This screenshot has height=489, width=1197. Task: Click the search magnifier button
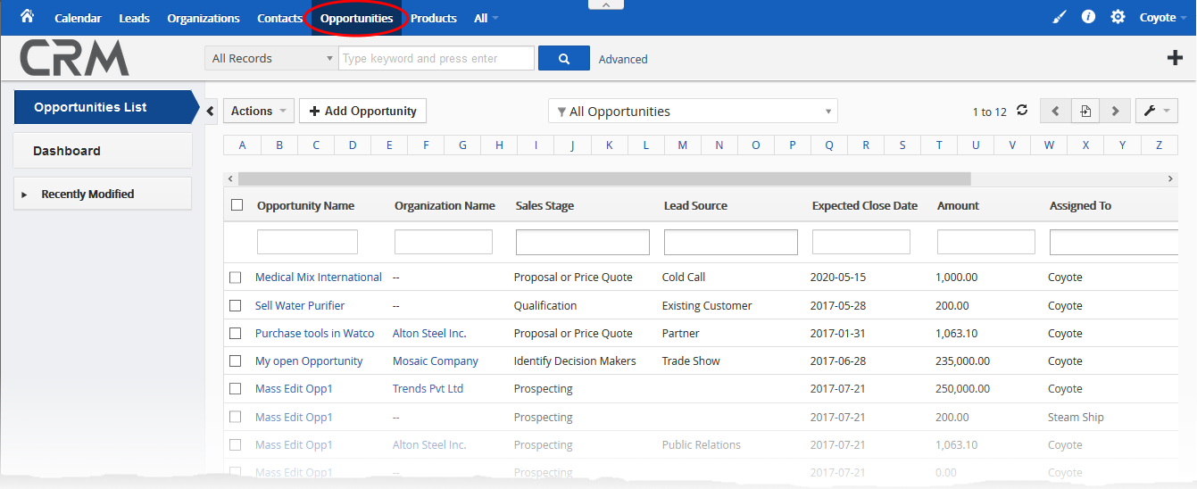[x=564, y=58]
